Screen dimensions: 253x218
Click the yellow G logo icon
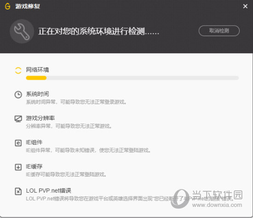click(x=7, y=6)
